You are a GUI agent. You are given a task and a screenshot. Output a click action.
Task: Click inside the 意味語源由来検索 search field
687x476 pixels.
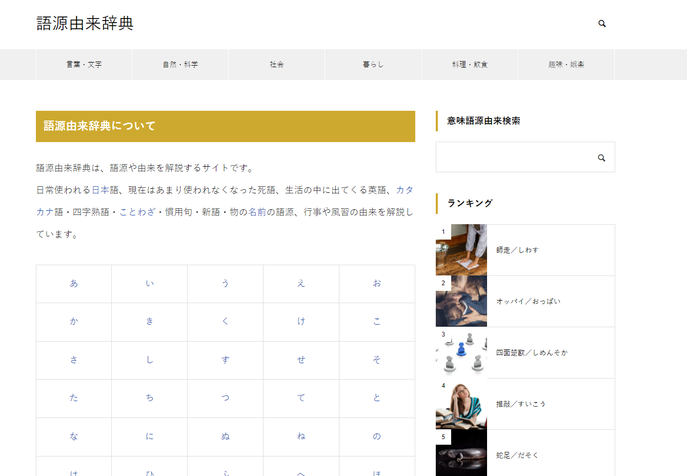(513, 157)
